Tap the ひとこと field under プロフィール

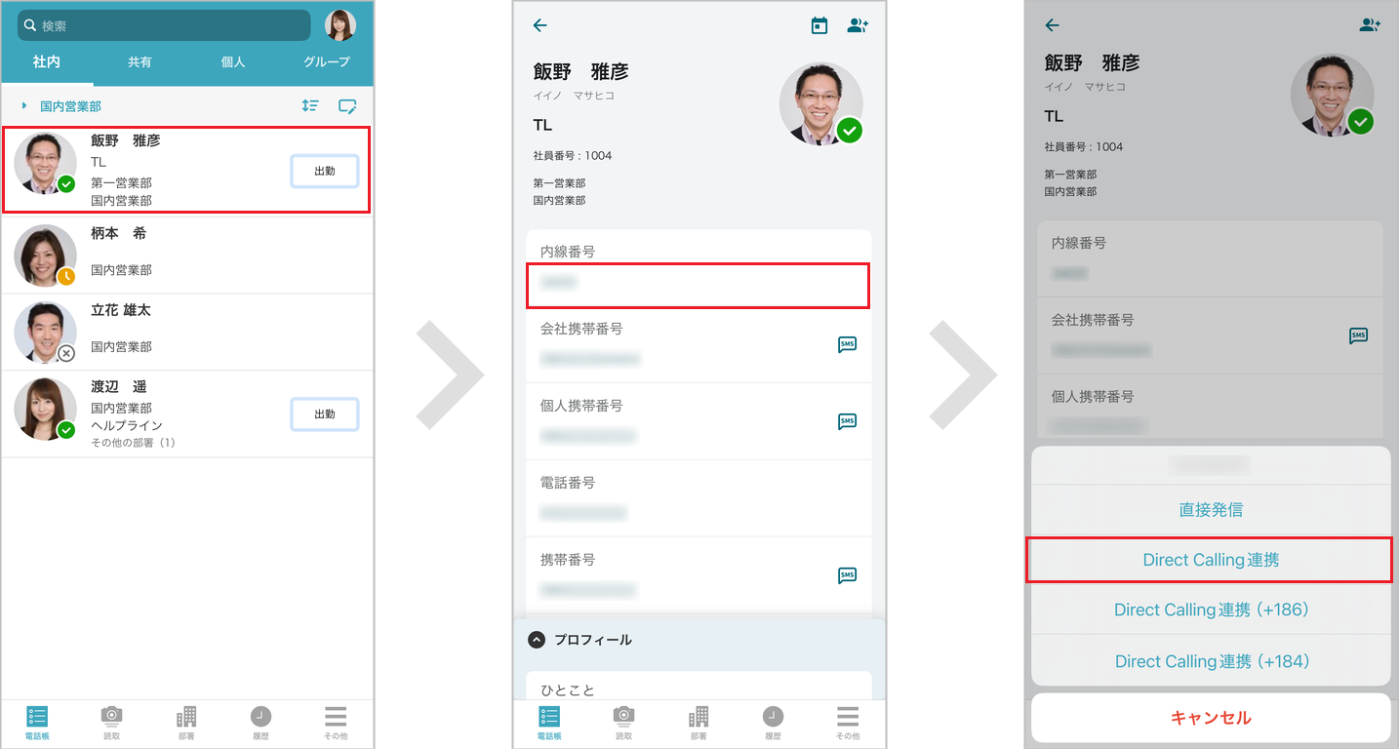click(699, 685)
